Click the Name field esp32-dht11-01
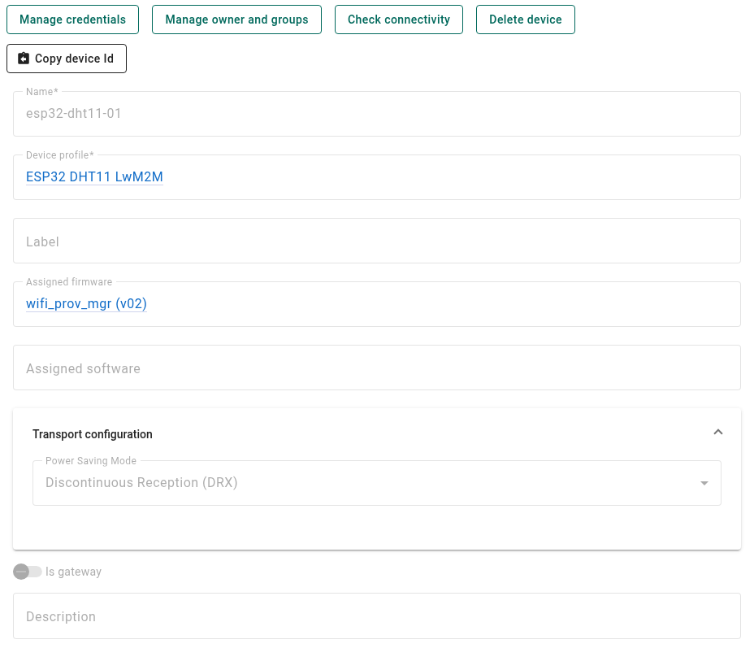This screenshot has width=754, height=670. [x=376, y=114]
